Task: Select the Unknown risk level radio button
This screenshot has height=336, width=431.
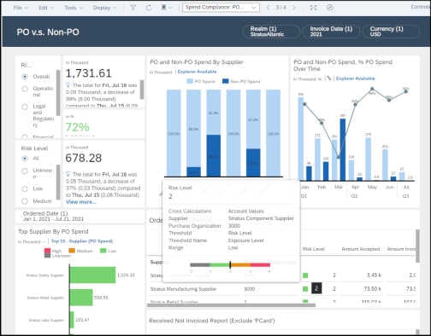Action: (25, 171)
